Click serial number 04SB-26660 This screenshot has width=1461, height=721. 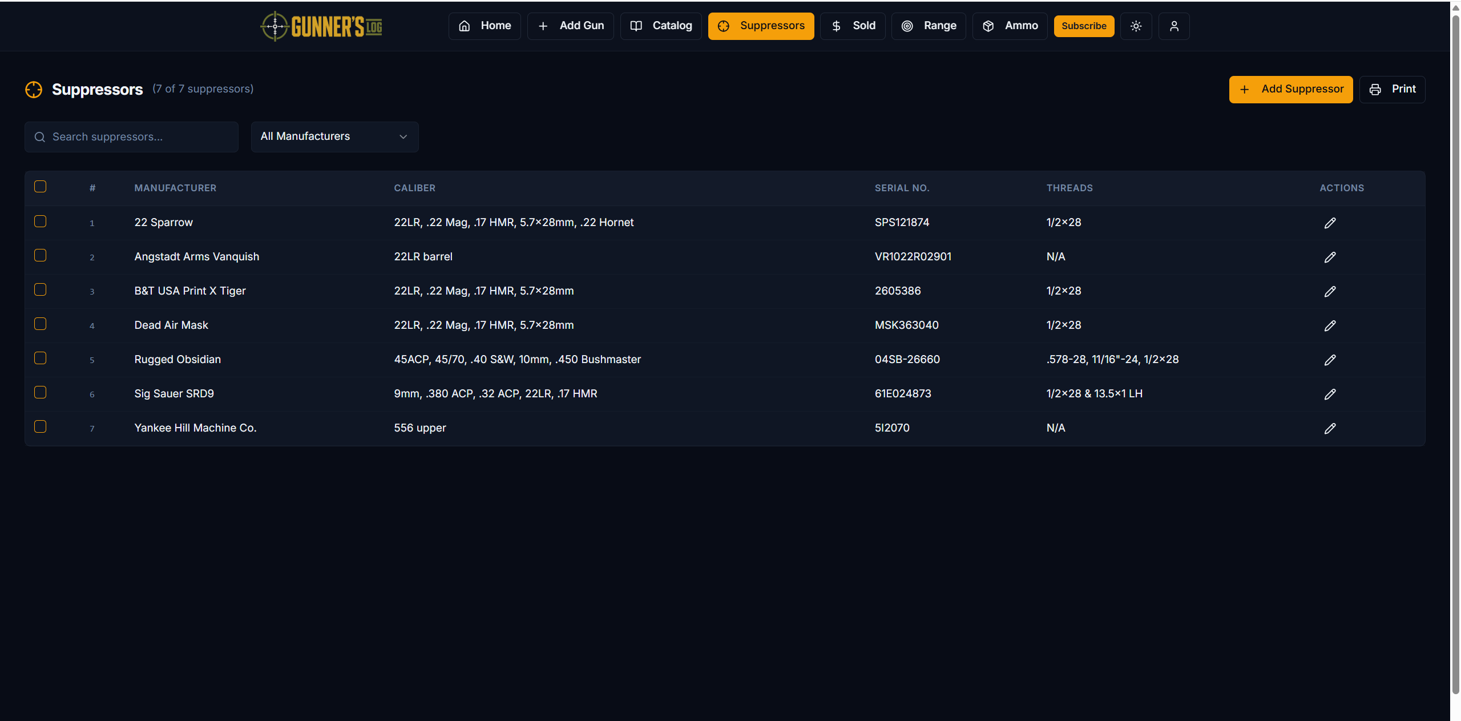[x=907, y=359]
